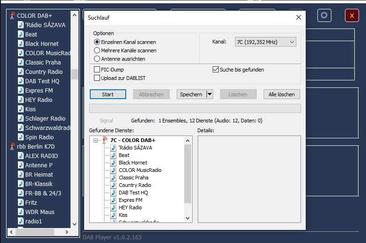
Task: Select 'Rádio SÁZAVA in found services tree
Action: (136, 148)
